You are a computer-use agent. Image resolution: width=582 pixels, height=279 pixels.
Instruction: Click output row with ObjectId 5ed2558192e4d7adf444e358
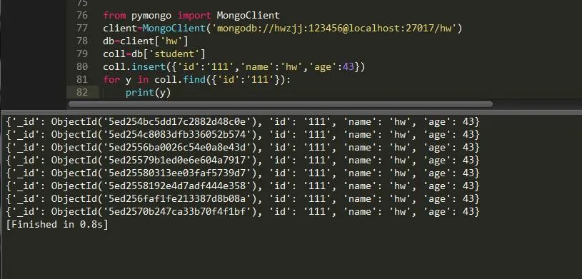[243, 186]
